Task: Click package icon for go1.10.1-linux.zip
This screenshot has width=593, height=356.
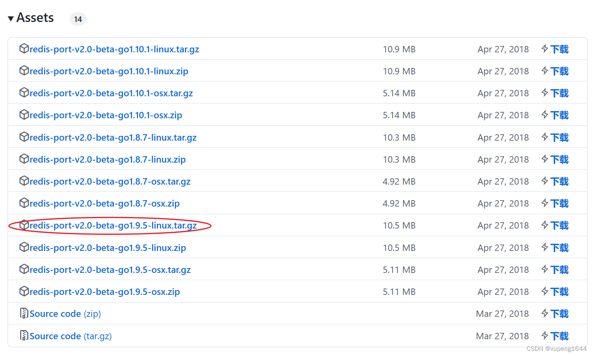Action: (24, 71)
